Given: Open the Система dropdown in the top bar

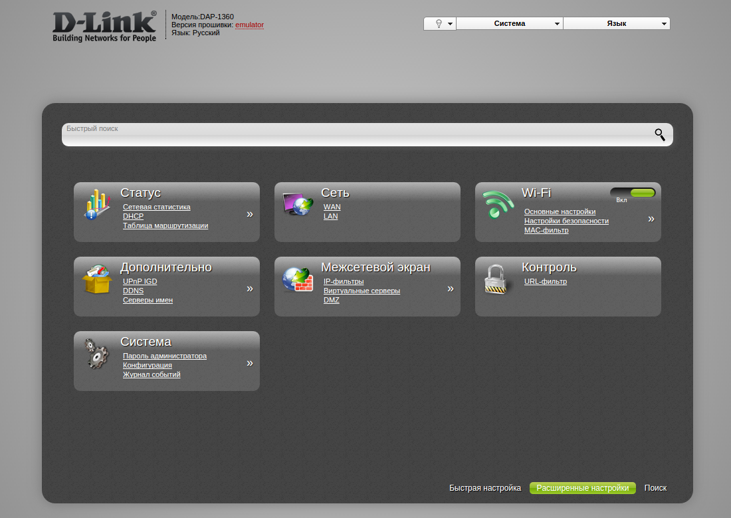Looking at the screenshot, I should pyautogui.click(x=510, y=23).
